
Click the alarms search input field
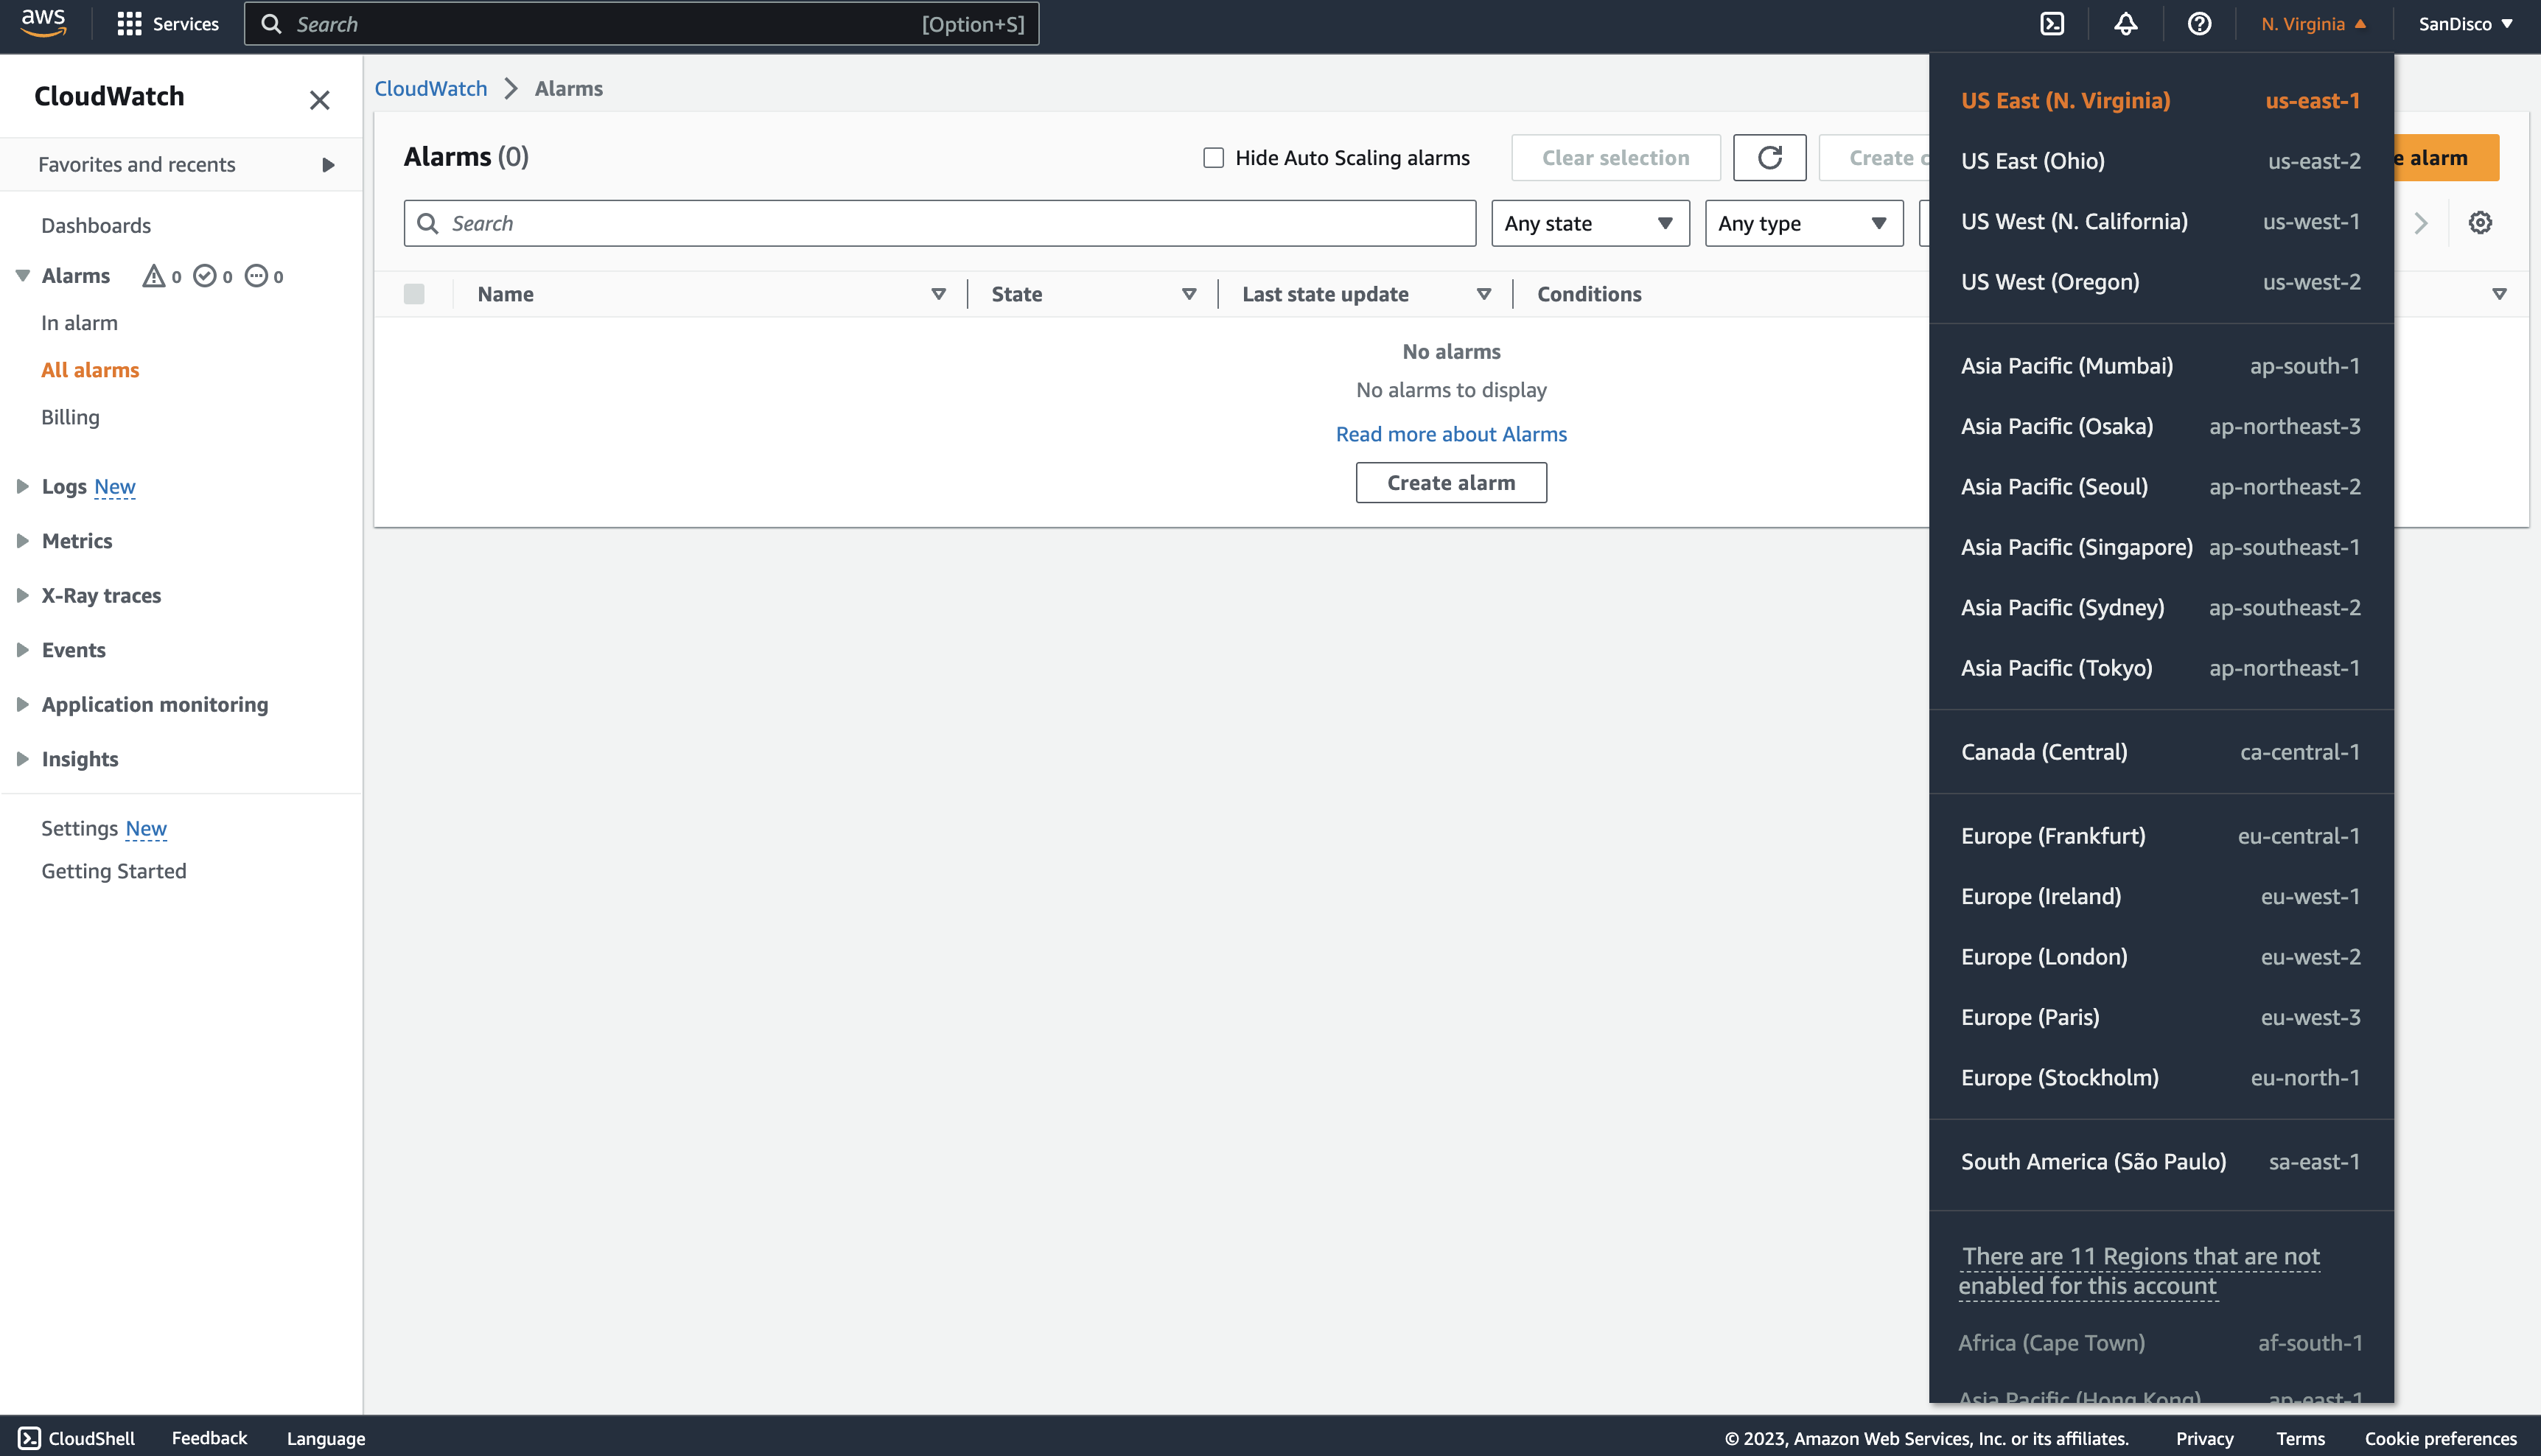point(940,223)
